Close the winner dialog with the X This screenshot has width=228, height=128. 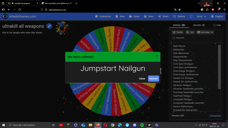(x=157, y=56)
